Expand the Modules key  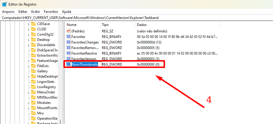tap(29, 103)
